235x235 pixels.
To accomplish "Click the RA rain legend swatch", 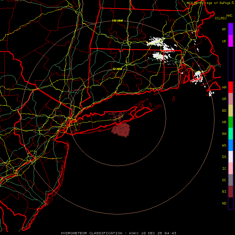I will [231, 134].
